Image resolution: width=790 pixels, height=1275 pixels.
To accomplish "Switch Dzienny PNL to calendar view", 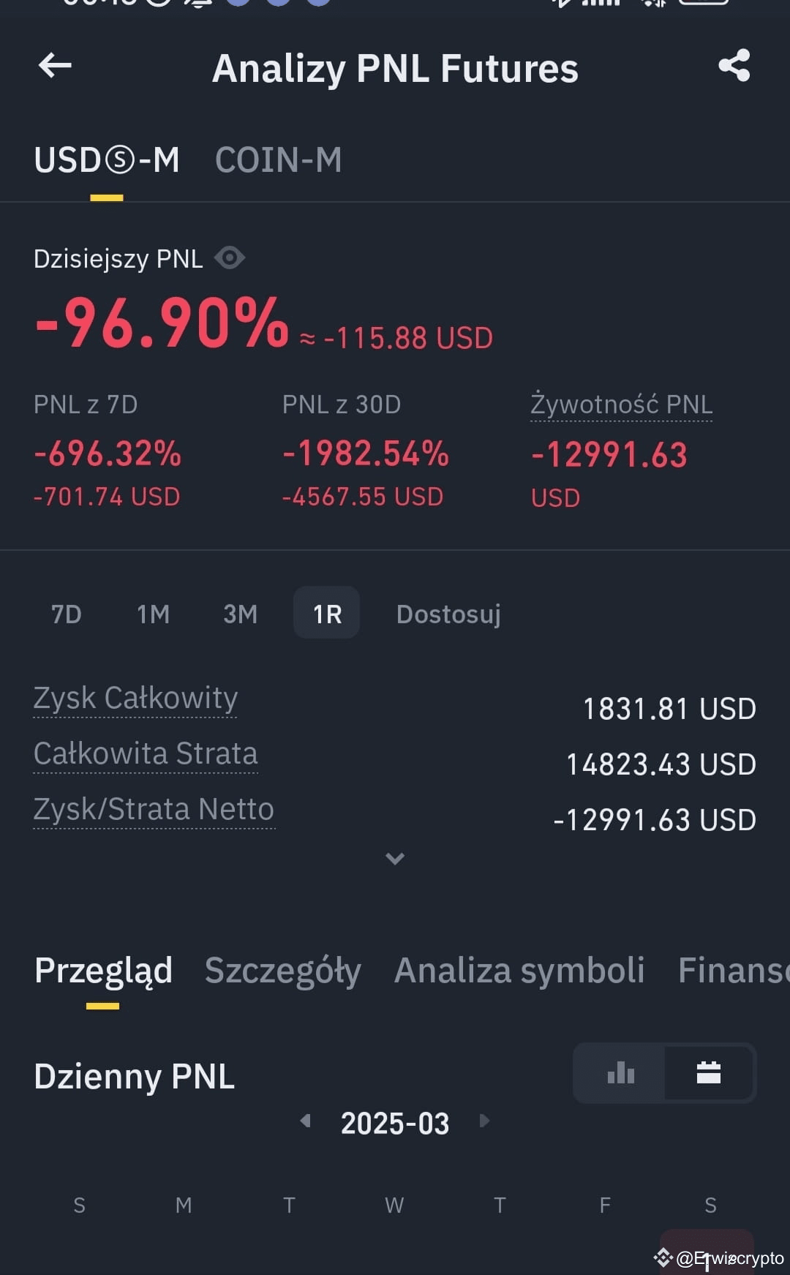I will [x=709, y=1073].
